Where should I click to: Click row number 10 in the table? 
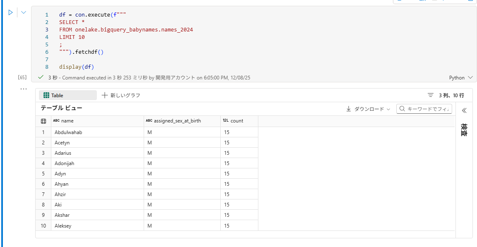(43, 225)
